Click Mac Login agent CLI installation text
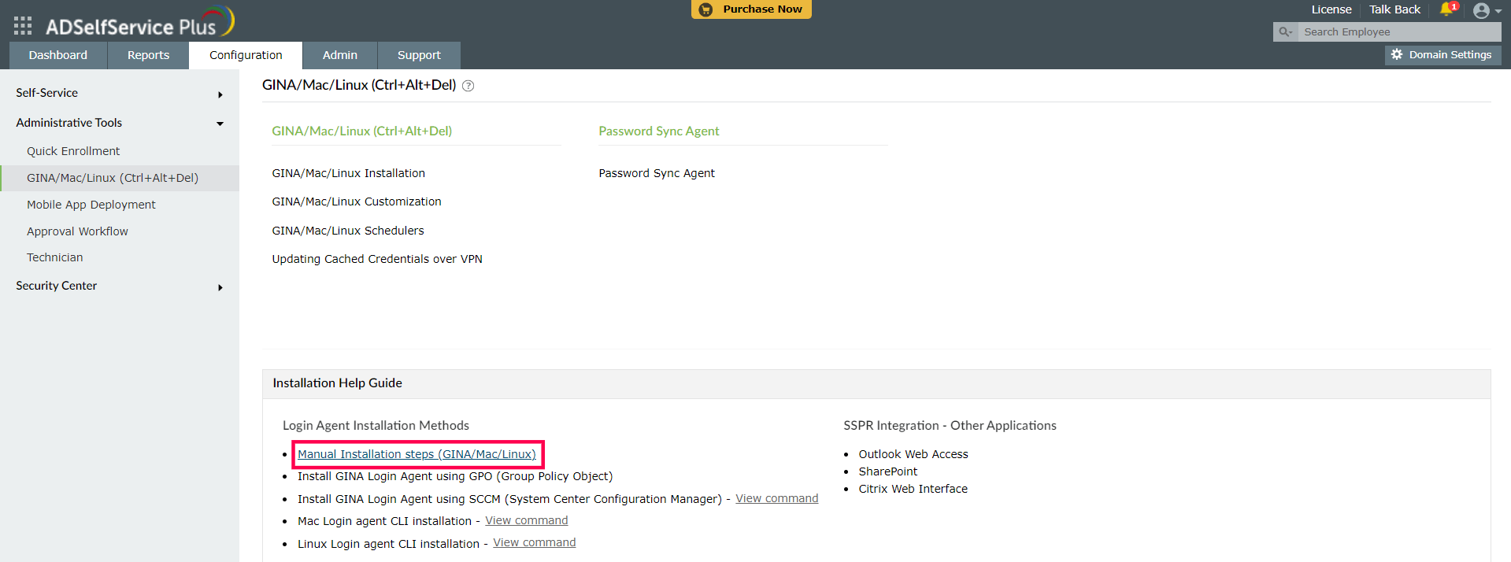 (x=384, y=521)
